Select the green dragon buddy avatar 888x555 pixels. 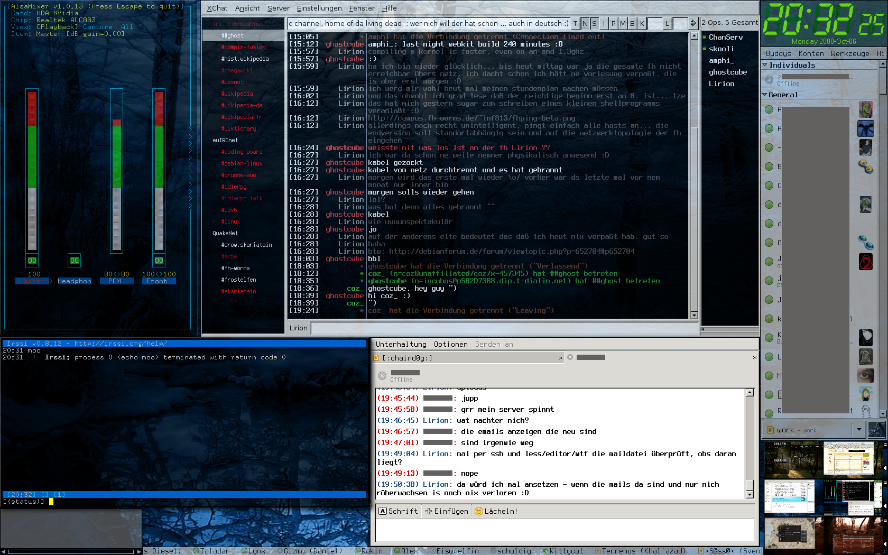pyautogui.click(x=865, y=109)
